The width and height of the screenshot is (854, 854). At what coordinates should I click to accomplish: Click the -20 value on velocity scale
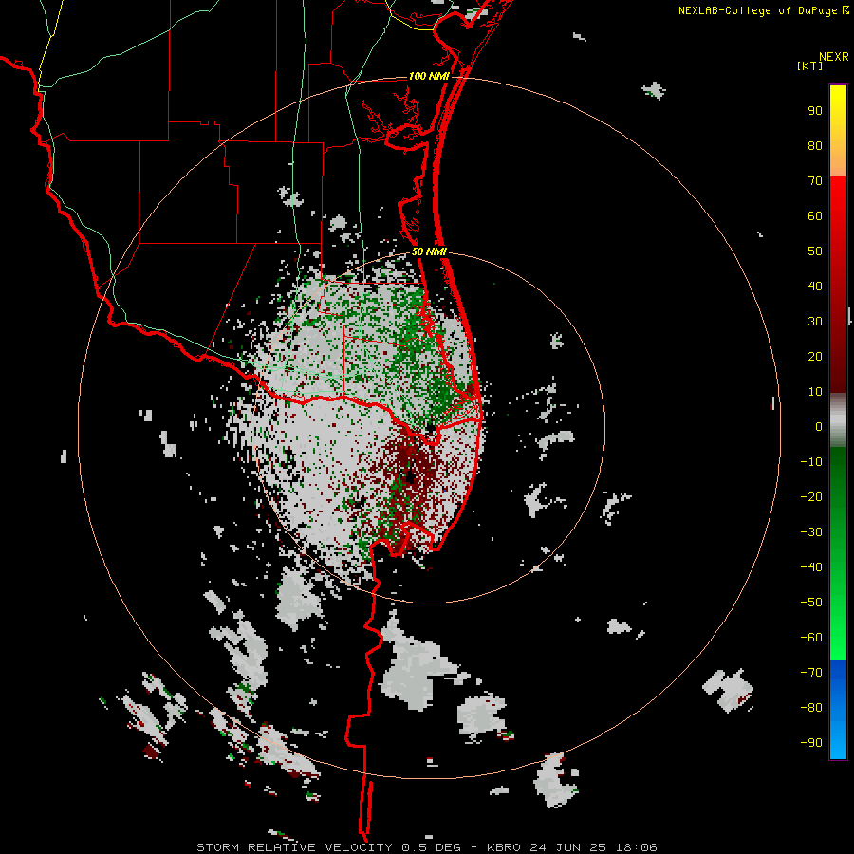point(811,496)
